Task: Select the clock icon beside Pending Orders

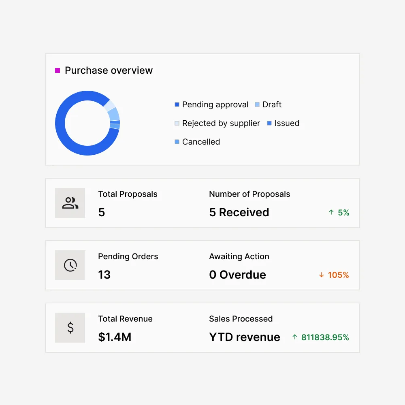Action: [70, 265]
